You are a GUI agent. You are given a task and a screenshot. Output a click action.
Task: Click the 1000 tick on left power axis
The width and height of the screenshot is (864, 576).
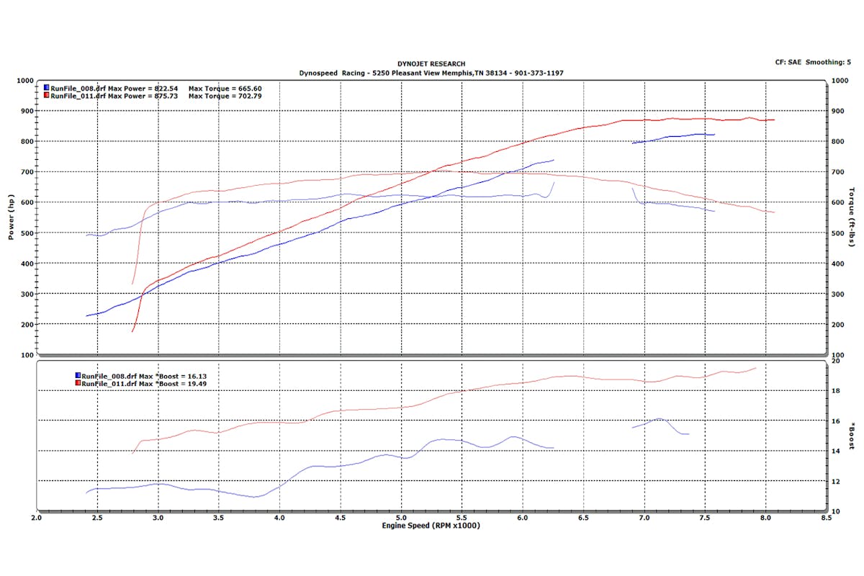24,81
